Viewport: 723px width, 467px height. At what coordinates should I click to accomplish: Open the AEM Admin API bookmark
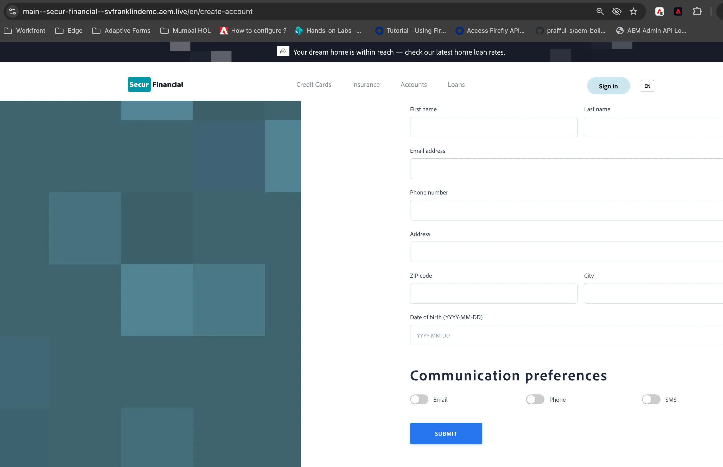pyautogui.click(x=651, y=31)
